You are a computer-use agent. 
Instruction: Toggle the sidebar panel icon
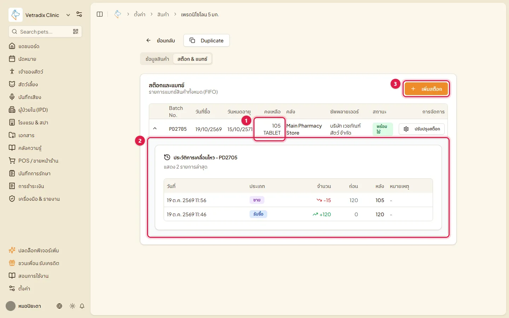pyautogui.click(x=100, y=14)
